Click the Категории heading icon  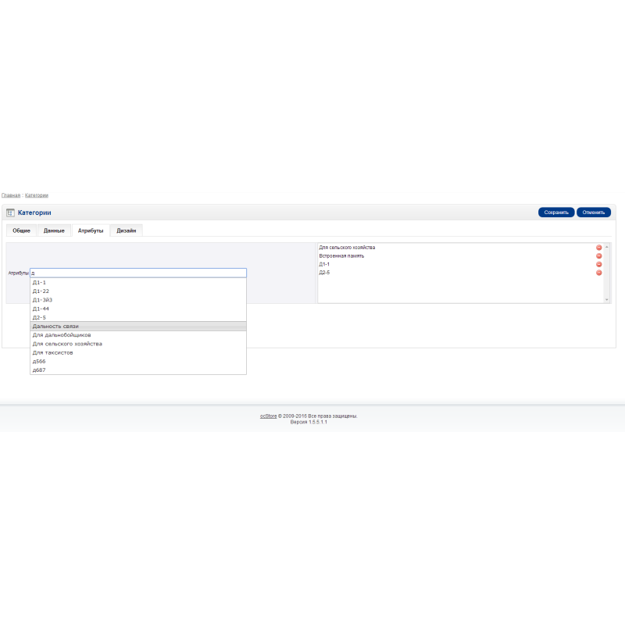[10, 212]
